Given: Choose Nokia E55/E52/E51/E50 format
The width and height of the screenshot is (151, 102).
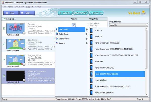Looking at the screenshot, I should (120, 93).
